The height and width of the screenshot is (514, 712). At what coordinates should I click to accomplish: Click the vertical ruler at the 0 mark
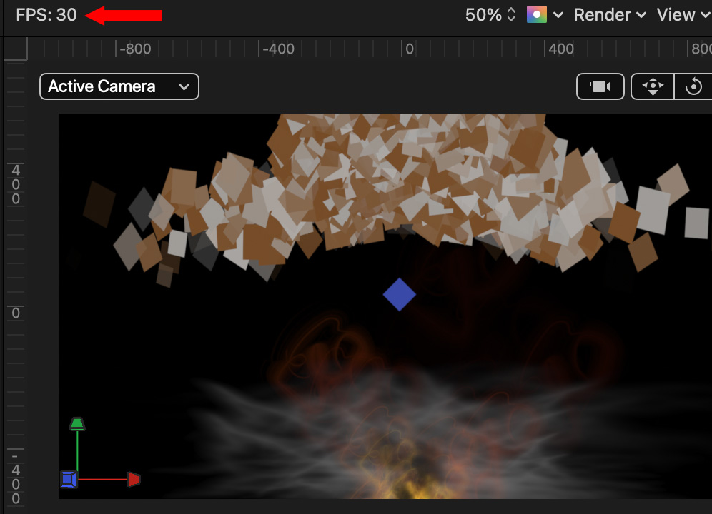tap(15, 313)
